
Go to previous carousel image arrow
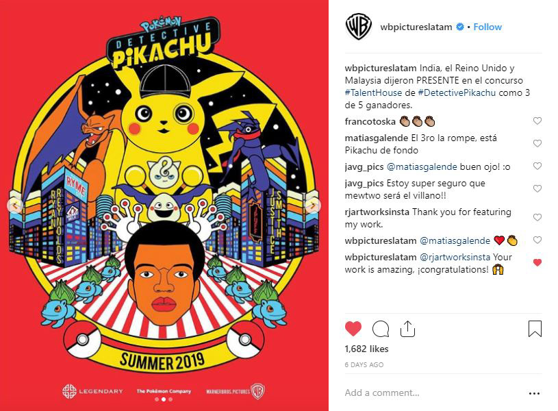pyautogui.click(x=15, y=206)
